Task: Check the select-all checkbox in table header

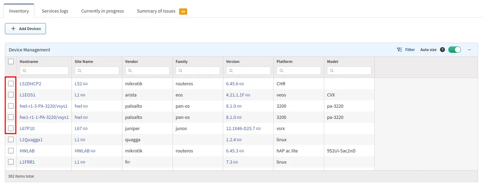Action: [x=11, y=62]
